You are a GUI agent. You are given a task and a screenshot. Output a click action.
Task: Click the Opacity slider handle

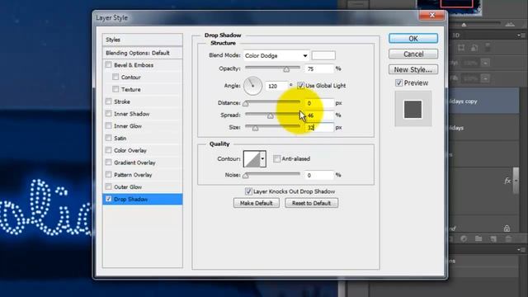(286, 69)
